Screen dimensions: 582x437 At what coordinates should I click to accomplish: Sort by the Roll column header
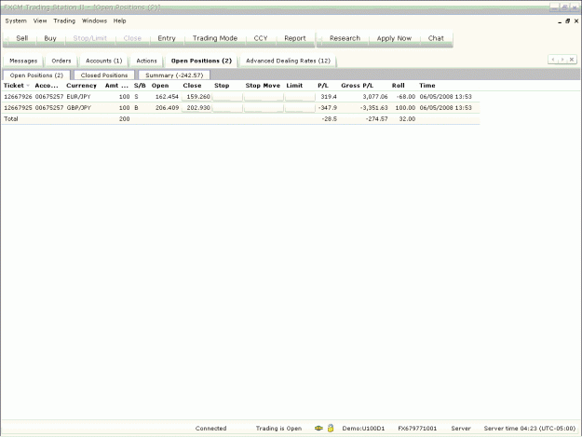[399, 86]
